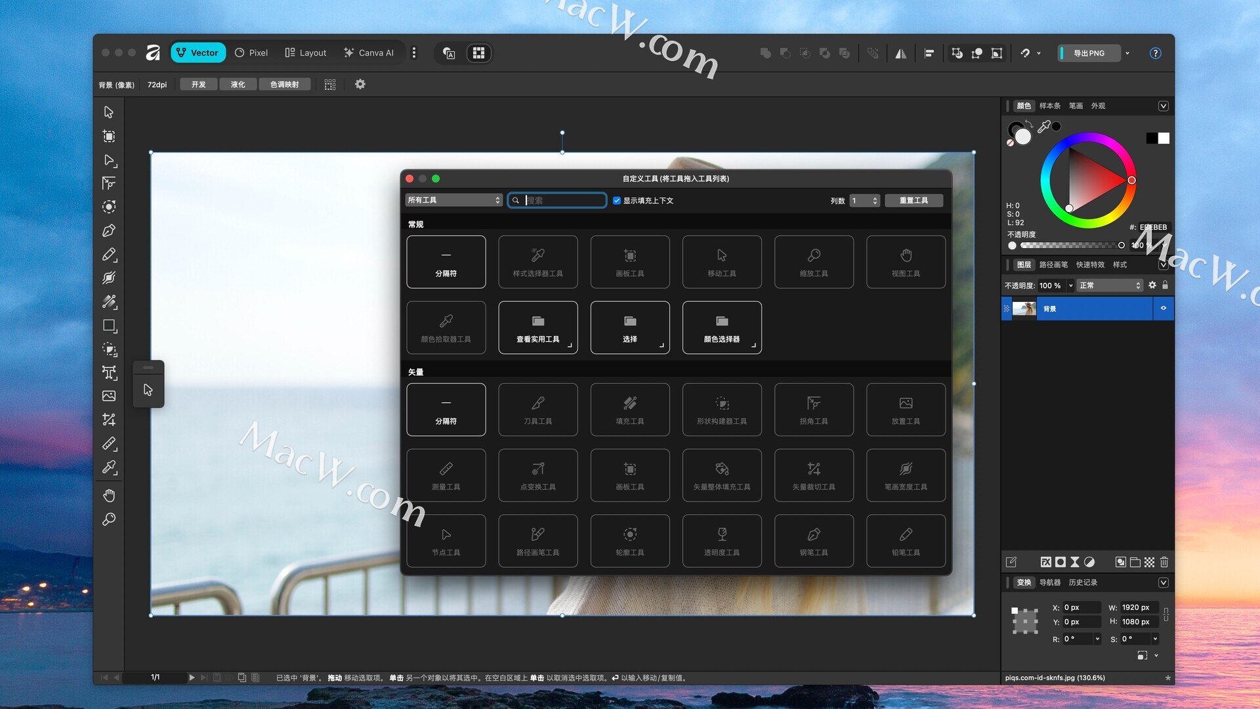Click the 重置工具 reset button
The image size is (1260, 709).
[913, 200]
